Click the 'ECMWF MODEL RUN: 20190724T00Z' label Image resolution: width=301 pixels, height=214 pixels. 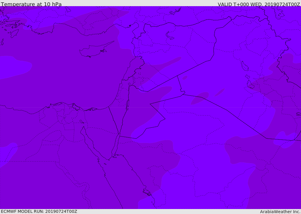(39, 211)
